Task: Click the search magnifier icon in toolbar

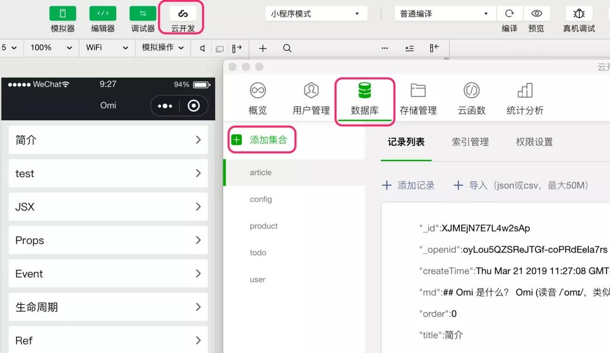Action: coord(287,48)
